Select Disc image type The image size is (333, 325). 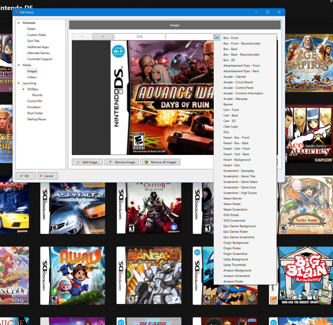click(245, 132)
